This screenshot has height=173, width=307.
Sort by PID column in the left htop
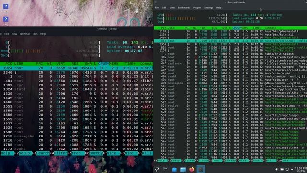point(9,64)
